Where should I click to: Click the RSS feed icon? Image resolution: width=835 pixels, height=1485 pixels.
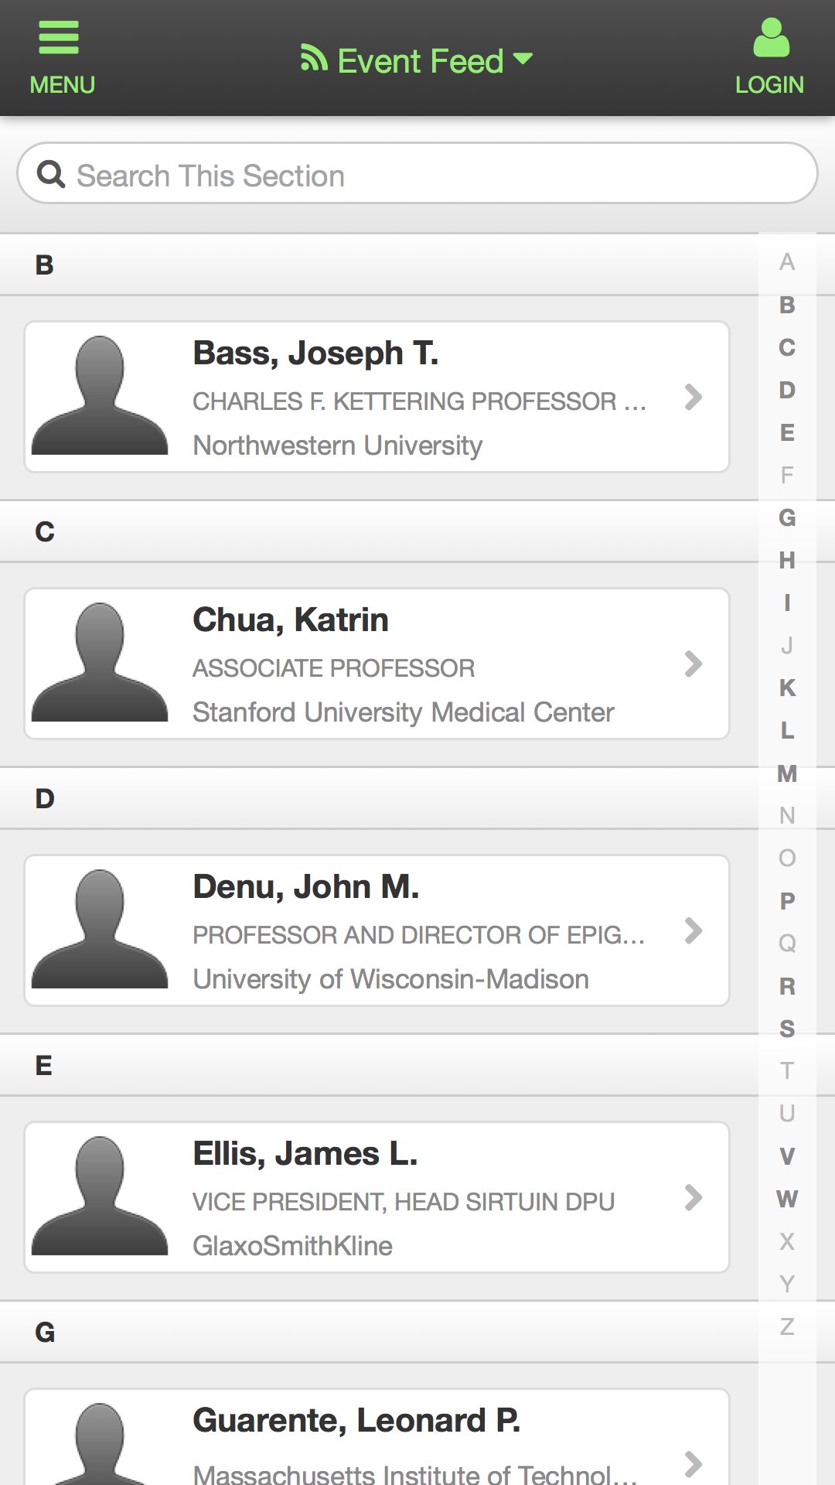(314, 58)
